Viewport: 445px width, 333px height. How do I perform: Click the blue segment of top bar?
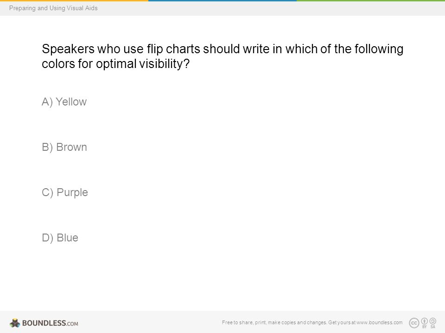click(222, 0)
